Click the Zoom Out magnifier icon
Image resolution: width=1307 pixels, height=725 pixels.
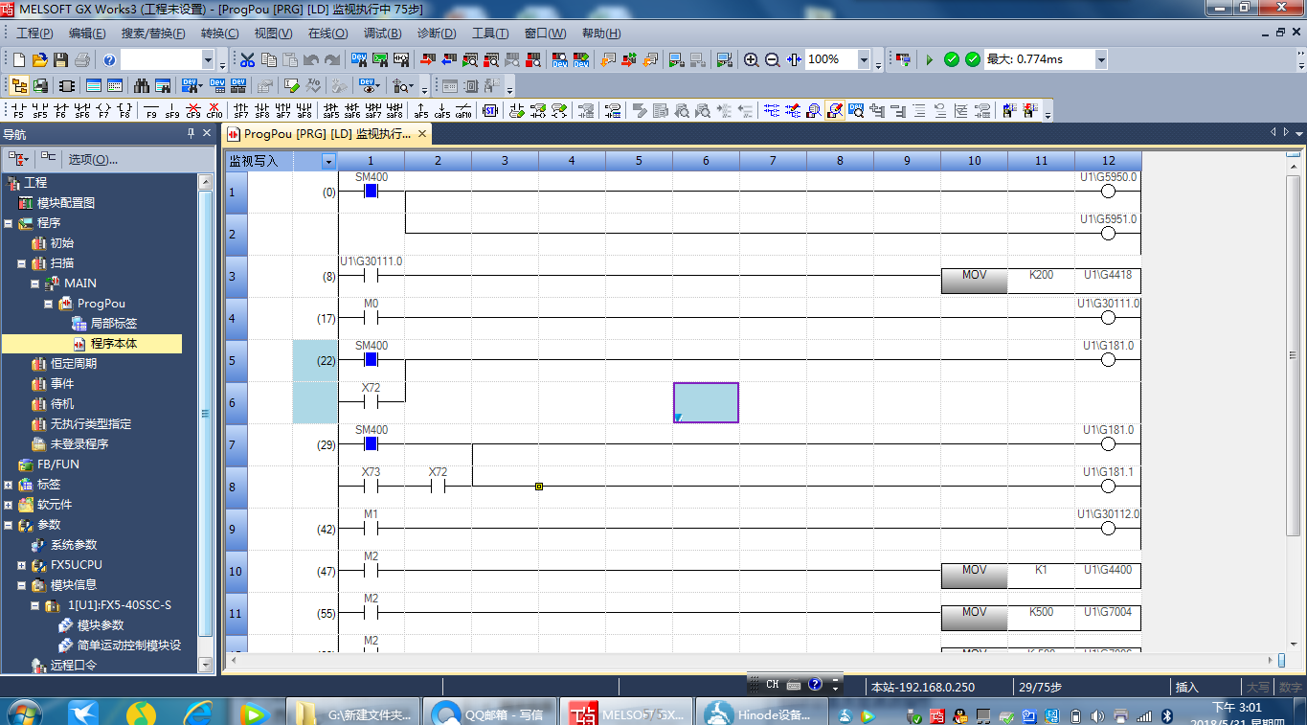(773, 59)
